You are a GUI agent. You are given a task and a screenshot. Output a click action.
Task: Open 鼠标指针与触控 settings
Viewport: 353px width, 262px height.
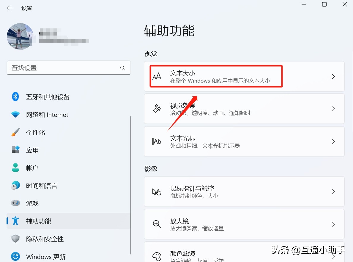[244, 192]
